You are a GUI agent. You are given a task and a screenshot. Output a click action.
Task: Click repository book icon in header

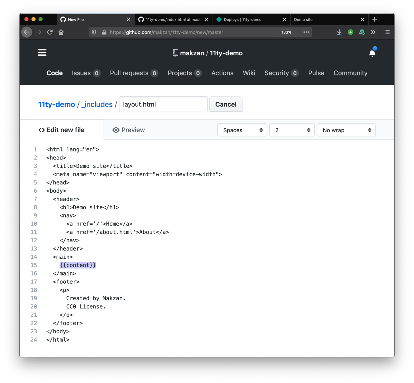point(175,53)
